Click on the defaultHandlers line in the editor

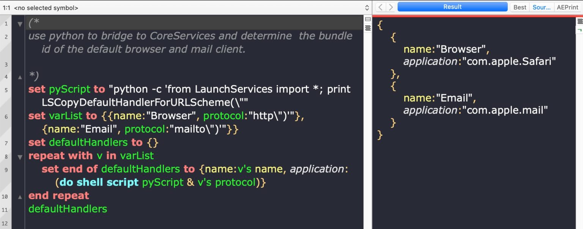(x=68, y=209)
